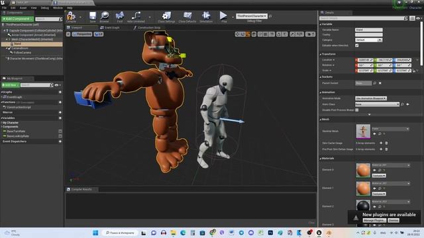The height and width of the screenshot is (238, 424).
Task: Click the Find toolbar icon
Action: 120,16
